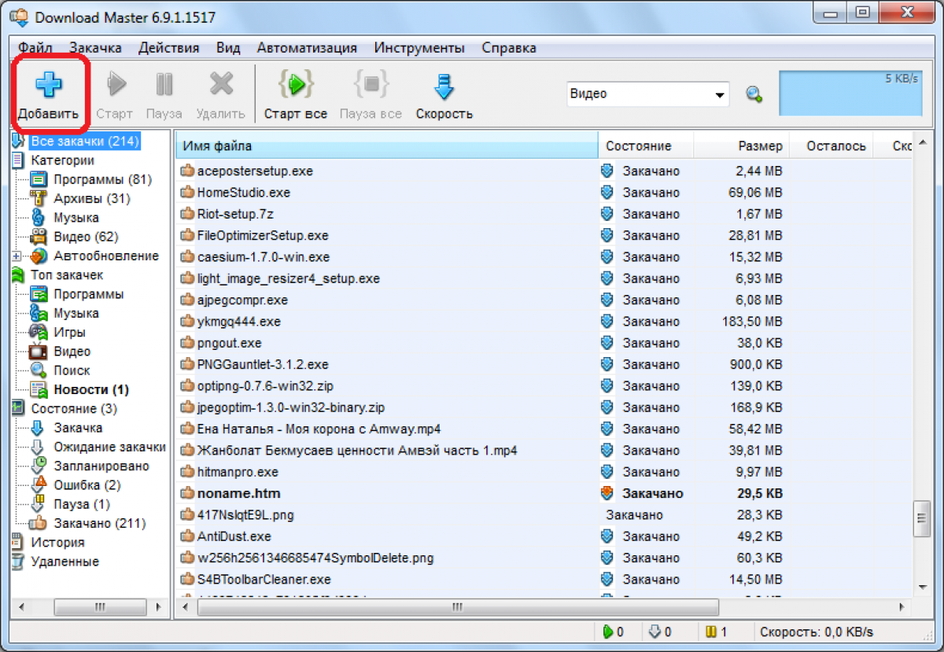Sort list by Имя файла column header
This screenshot has height=652, width=944.
pos(385,146)
